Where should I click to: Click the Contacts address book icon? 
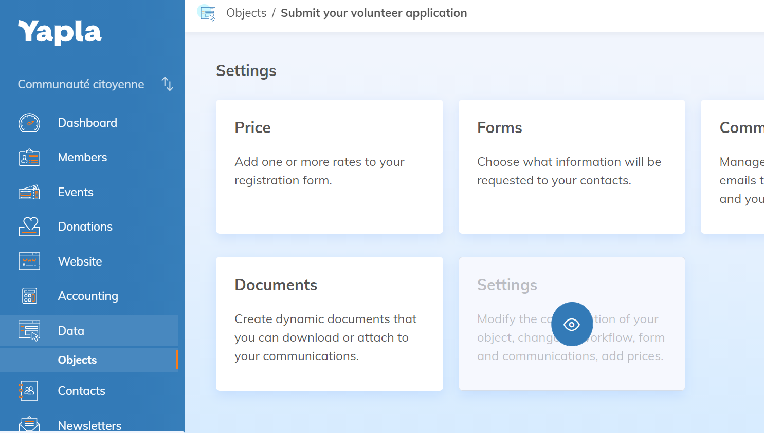(x=29, y=391)
